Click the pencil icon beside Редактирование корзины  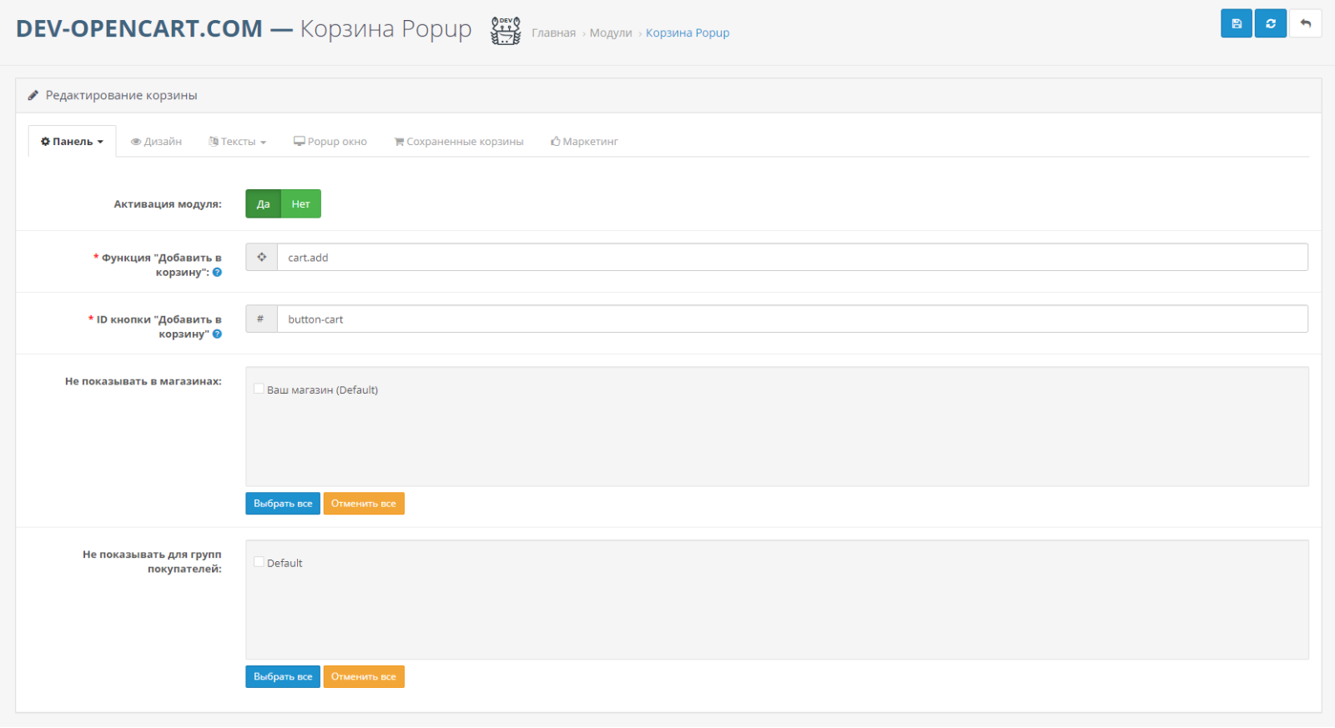(x=33, y=95)
